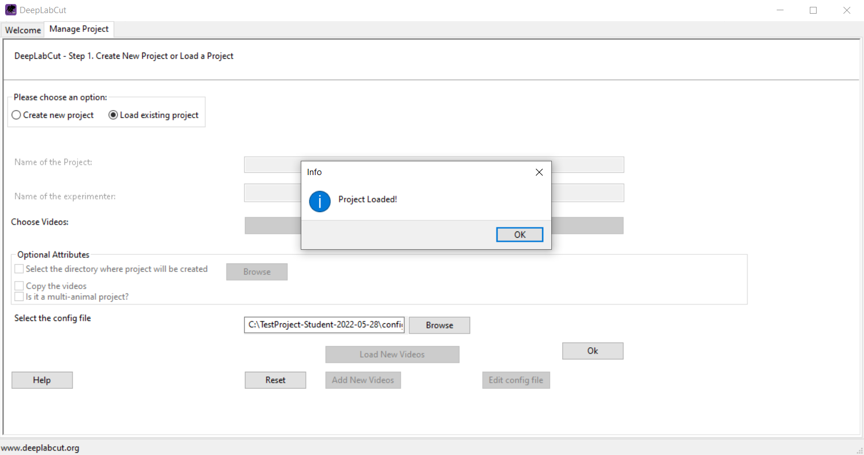Select the Load existing project option
This screenshot has width=864, height=455.
113,115
